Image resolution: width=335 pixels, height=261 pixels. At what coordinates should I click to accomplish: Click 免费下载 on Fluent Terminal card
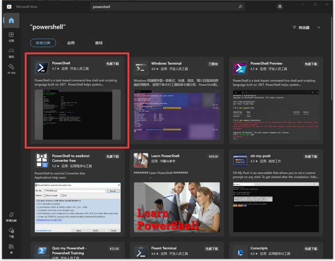[x=212, y=249]
